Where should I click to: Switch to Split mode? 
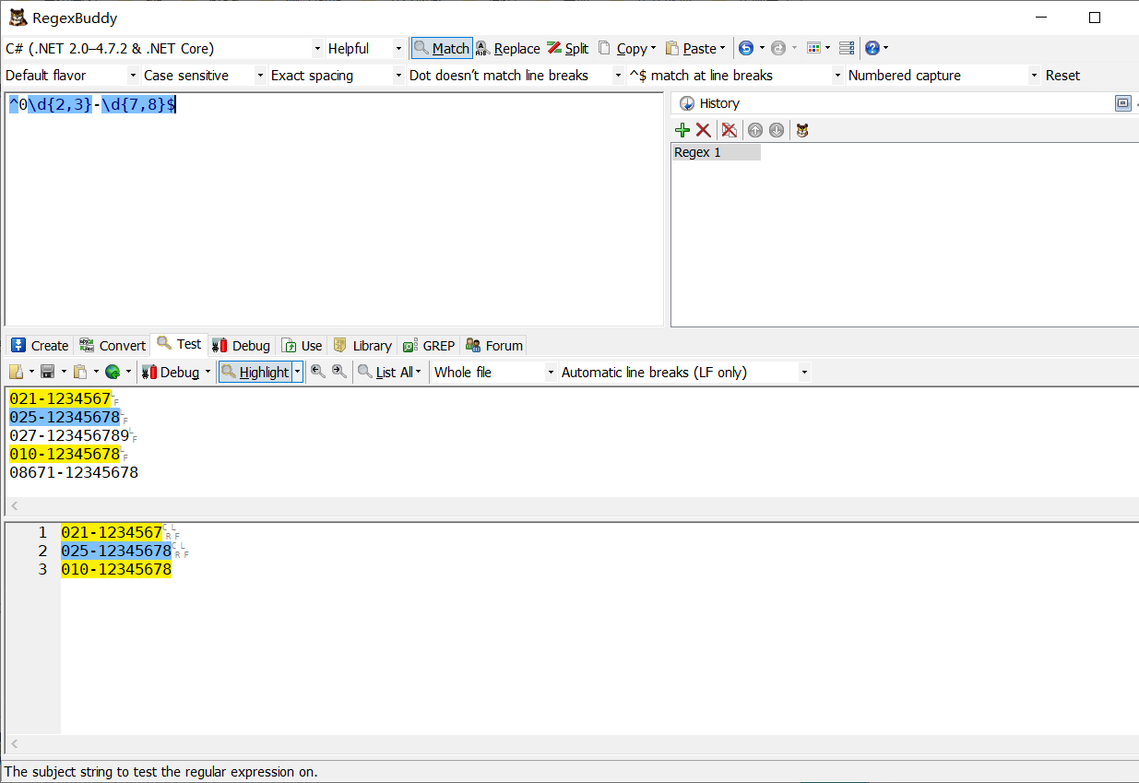567,48
